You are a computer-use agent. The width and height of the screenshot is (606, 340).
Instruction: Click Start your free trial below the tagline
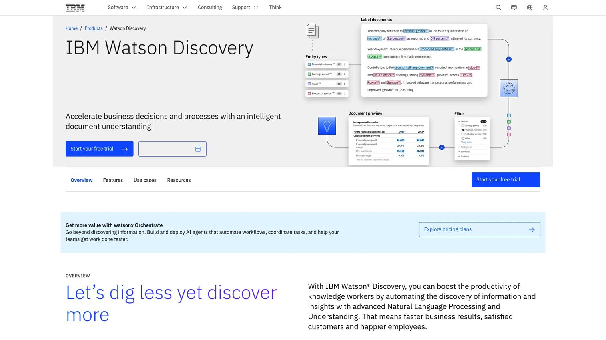click(x=100, y=149)
